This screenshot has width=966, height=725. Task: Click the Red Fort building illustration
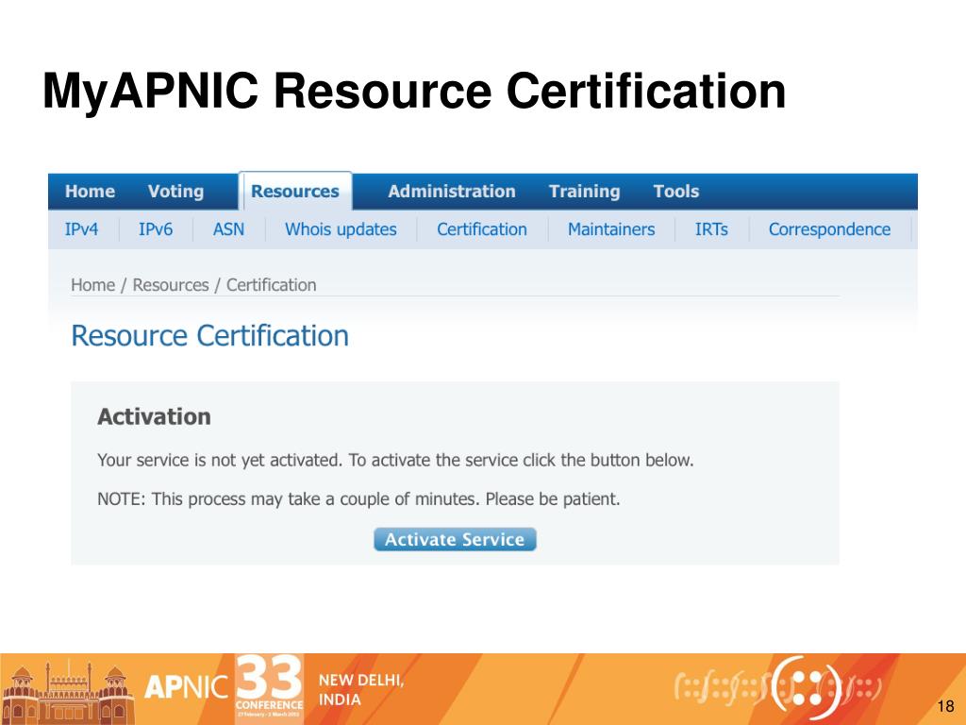(x=68, y=692)
